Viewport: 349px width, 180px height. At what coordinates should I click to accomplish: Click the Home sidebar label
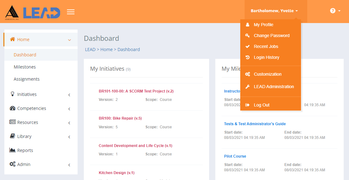[23, 40]
